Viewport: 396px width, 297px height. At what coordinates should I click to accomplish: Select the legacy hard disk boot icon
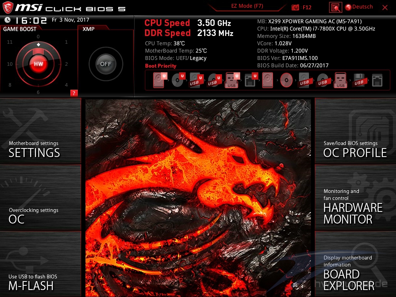268,80
